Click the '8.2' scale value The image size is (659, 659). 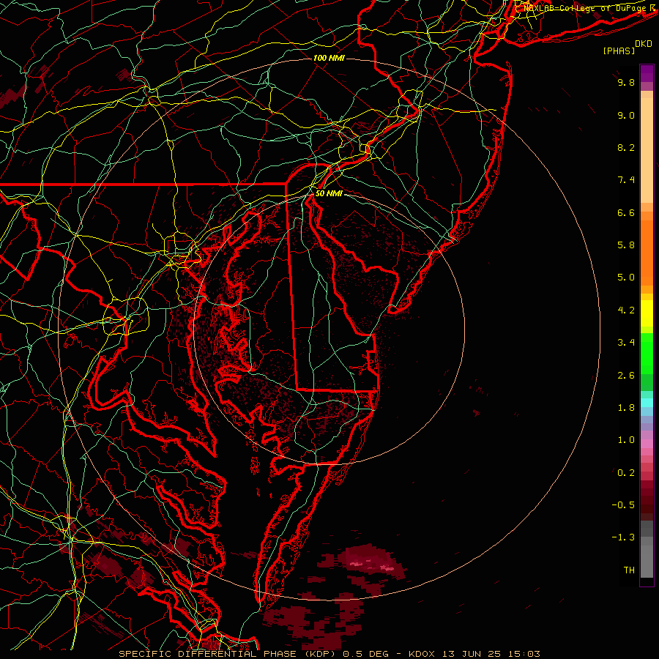[x=626, y=147]
